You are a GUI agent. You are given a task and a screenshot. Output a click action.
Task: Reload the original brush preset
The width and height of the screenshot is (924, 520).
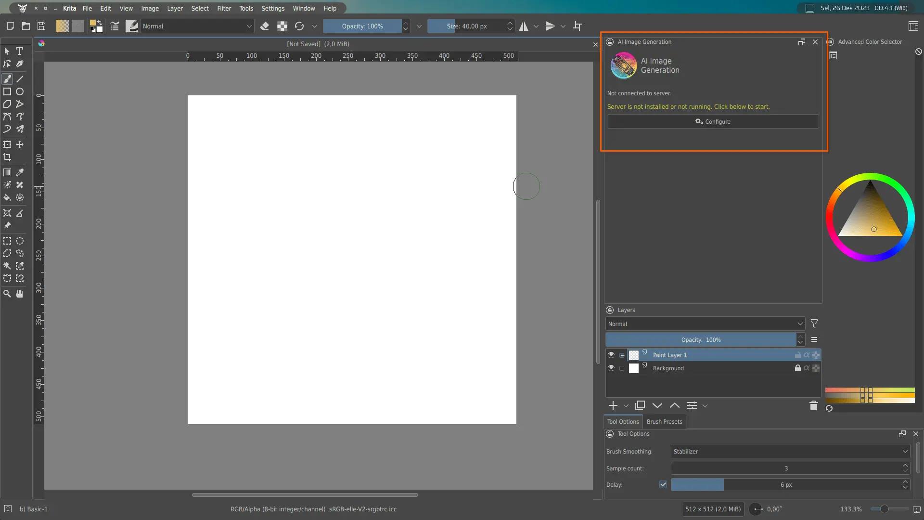(299, 26)
